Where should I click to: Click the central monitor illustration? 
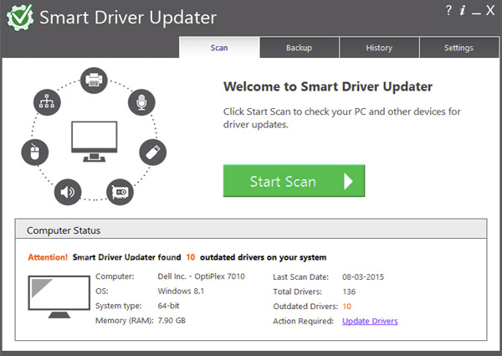tap(94, 142)
